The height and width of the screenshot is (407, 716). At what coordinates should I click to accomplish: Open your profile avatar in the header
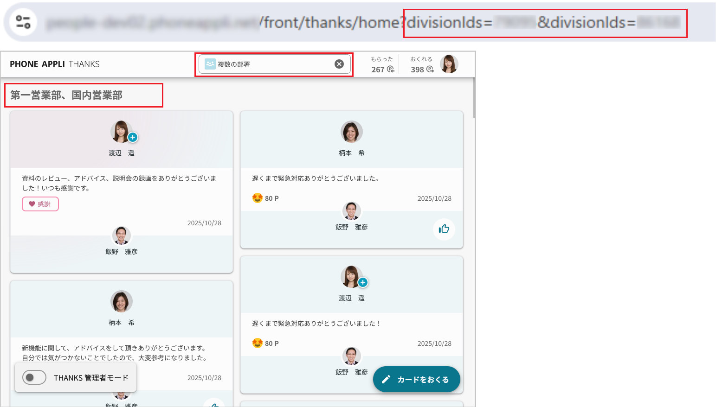[x=449, y=64]
